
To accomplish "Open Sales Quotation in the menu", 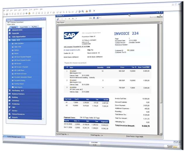I will pos(19,43).
